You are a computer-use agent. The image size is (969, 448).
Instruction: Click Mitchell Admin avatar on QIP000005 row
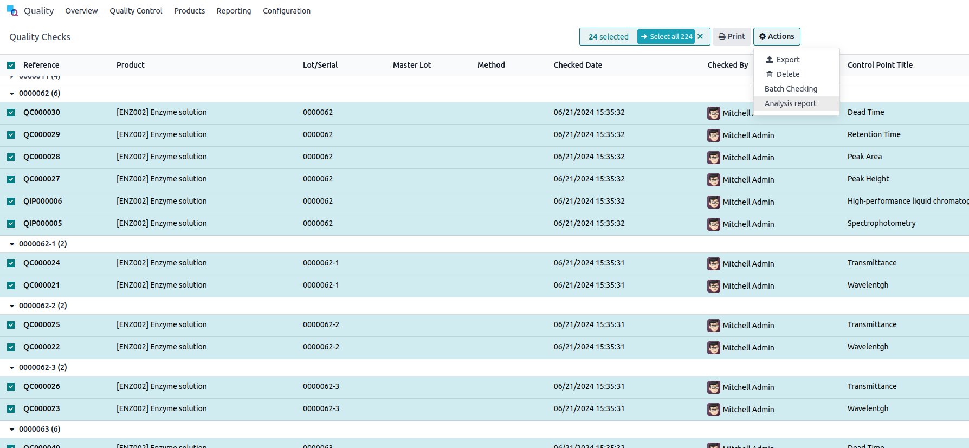713,224
